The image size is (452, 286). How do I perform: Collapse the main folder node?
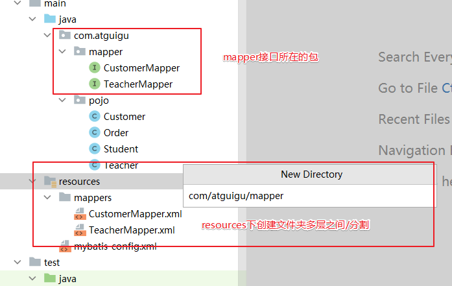coord(32,3)
